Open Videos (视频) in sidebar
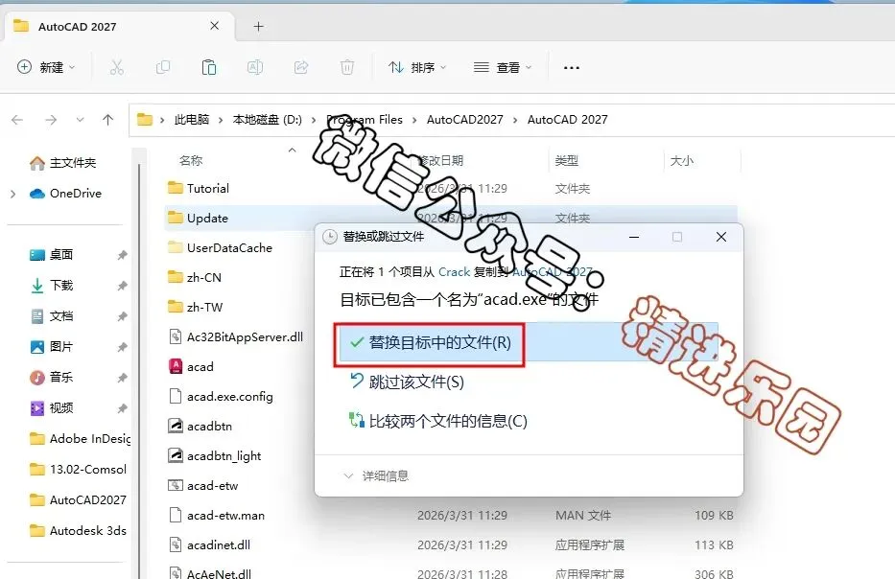Screen dimensions: 895x579 point(52,407)
